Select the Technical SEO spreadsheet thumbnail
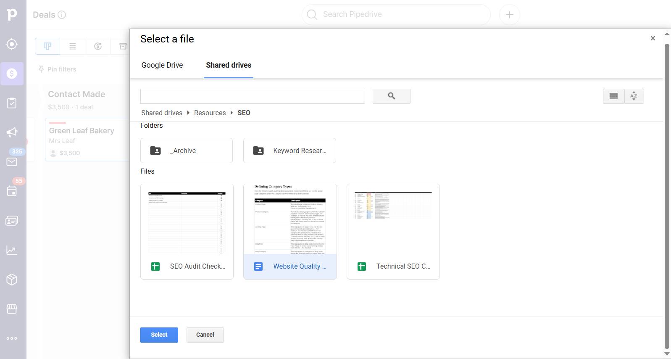Viewport: 671px width, 359px height. click(x=393, y=219)
